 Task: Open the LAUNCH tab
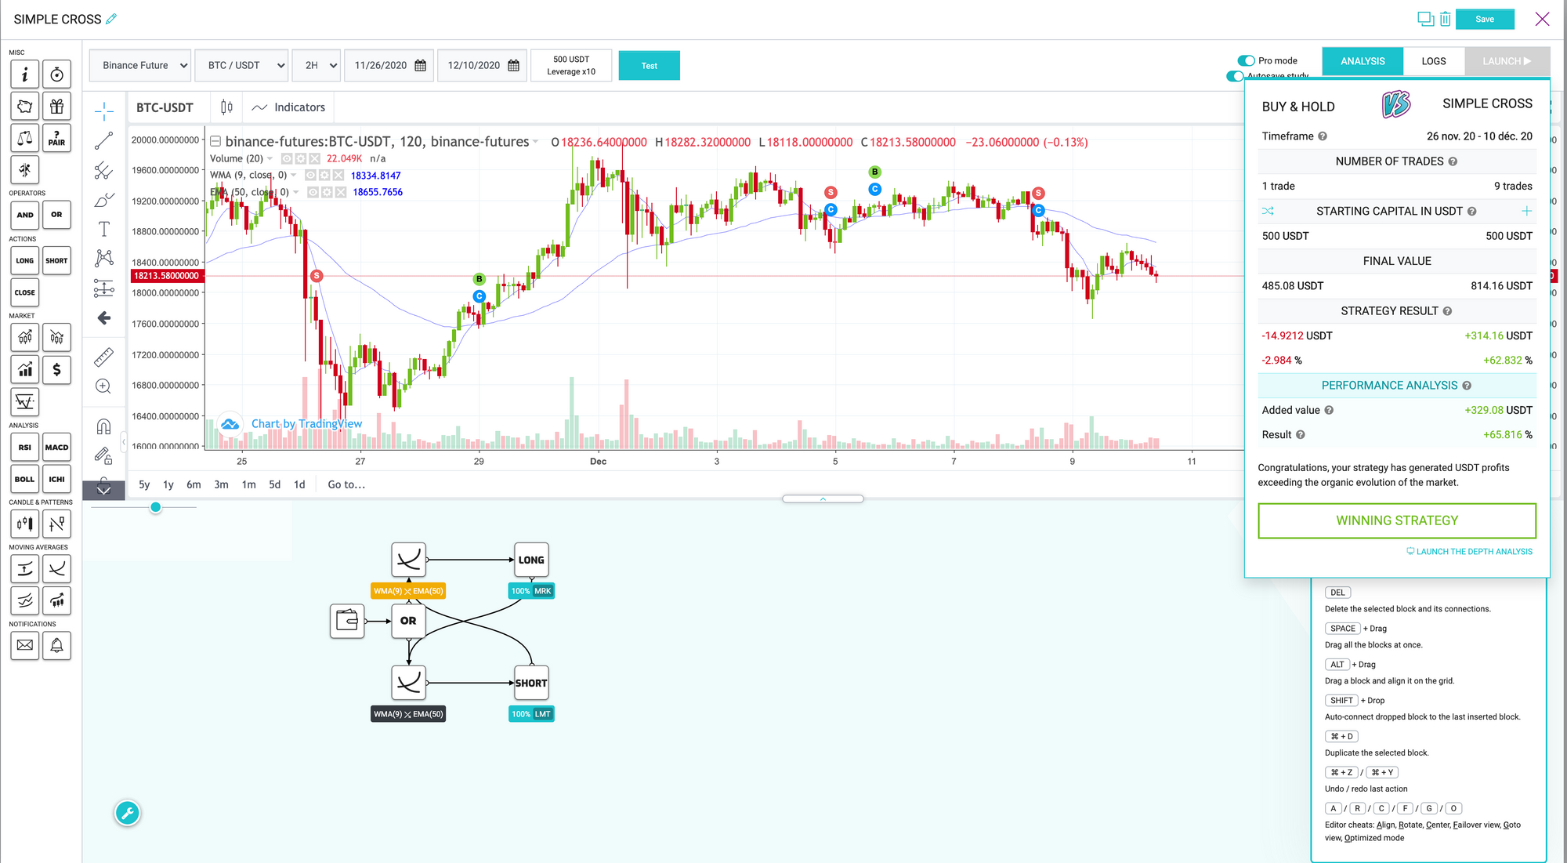click(x=1507, y=61)
